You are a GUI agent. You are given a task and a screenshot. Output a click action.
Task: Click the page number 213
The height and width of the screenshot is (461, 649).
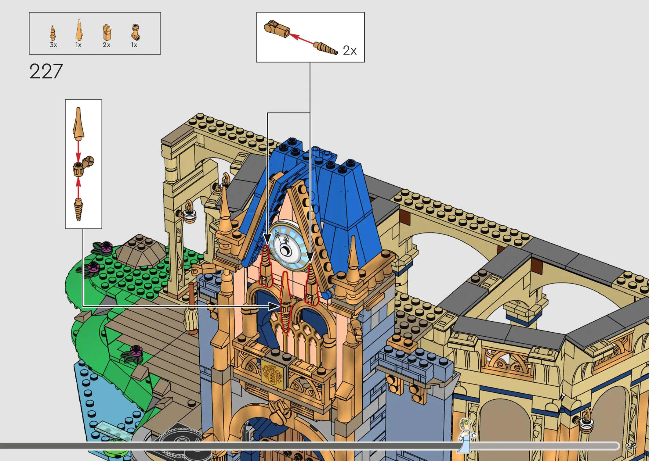(631, 446)
